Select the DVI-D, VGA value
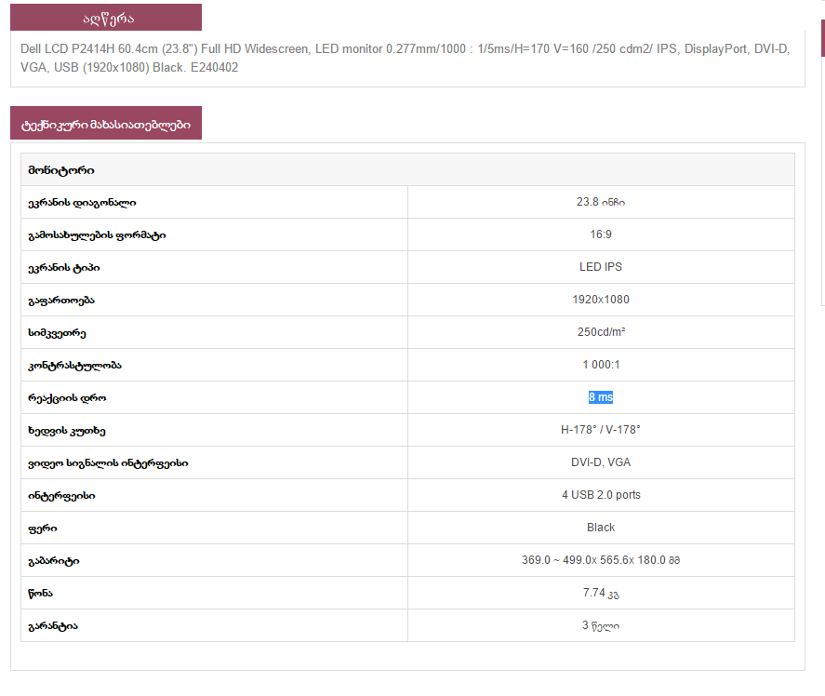This screenshot has height=696, width=825. tap(601, 462)
